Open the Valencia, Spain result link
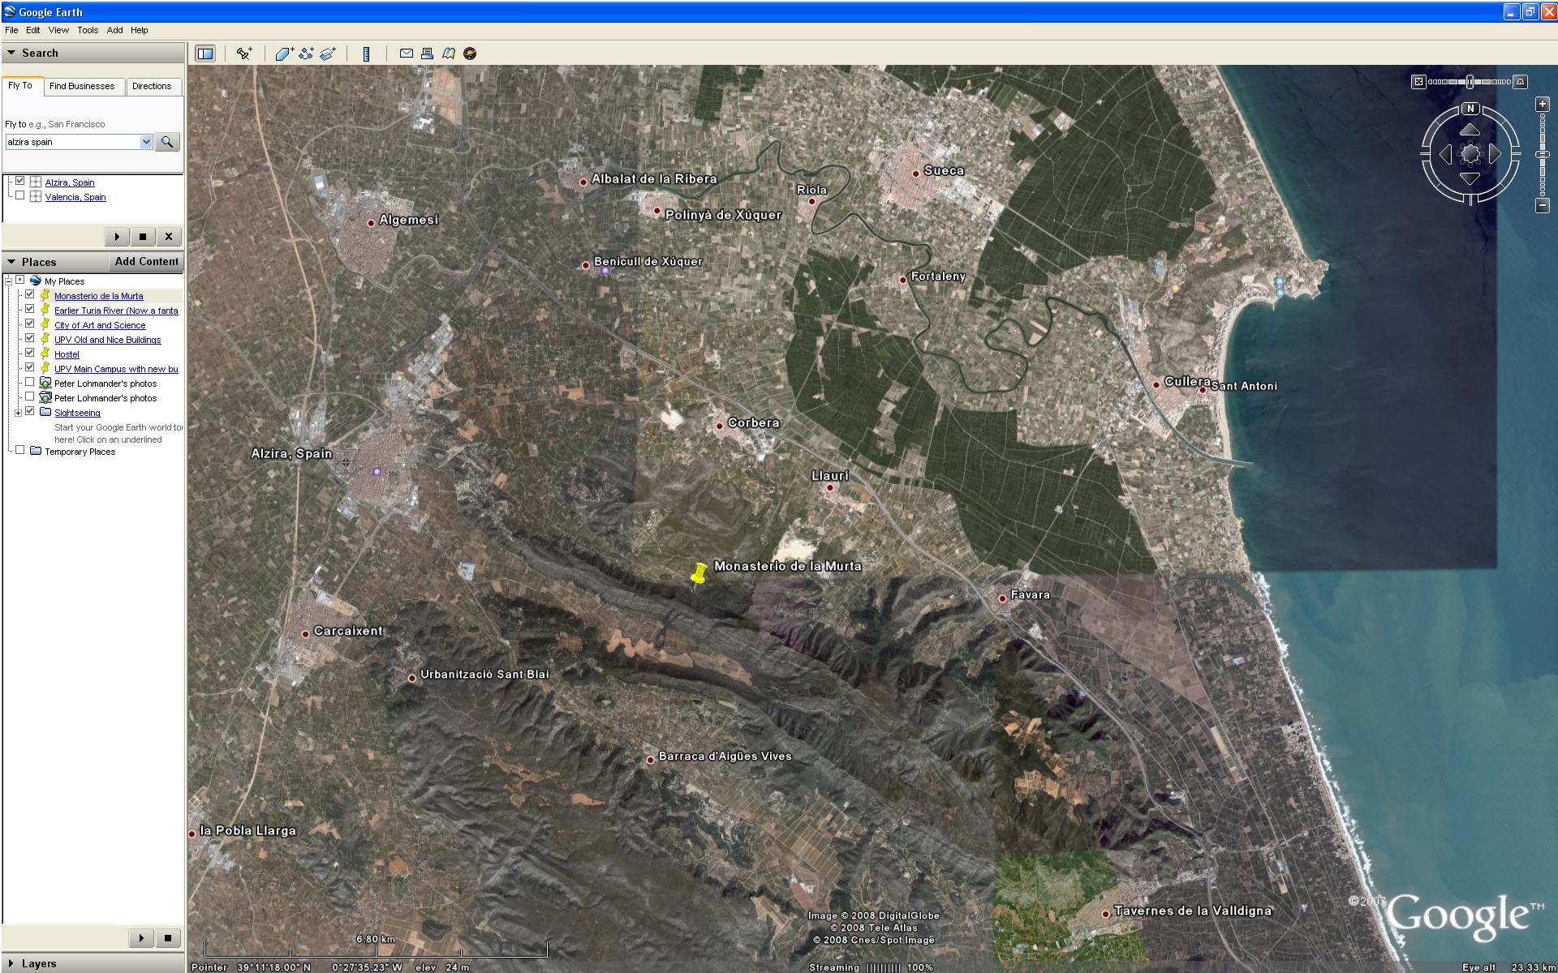Image resolution: width=1558 pixels, height=973 pixels. [x=75, y=197]
